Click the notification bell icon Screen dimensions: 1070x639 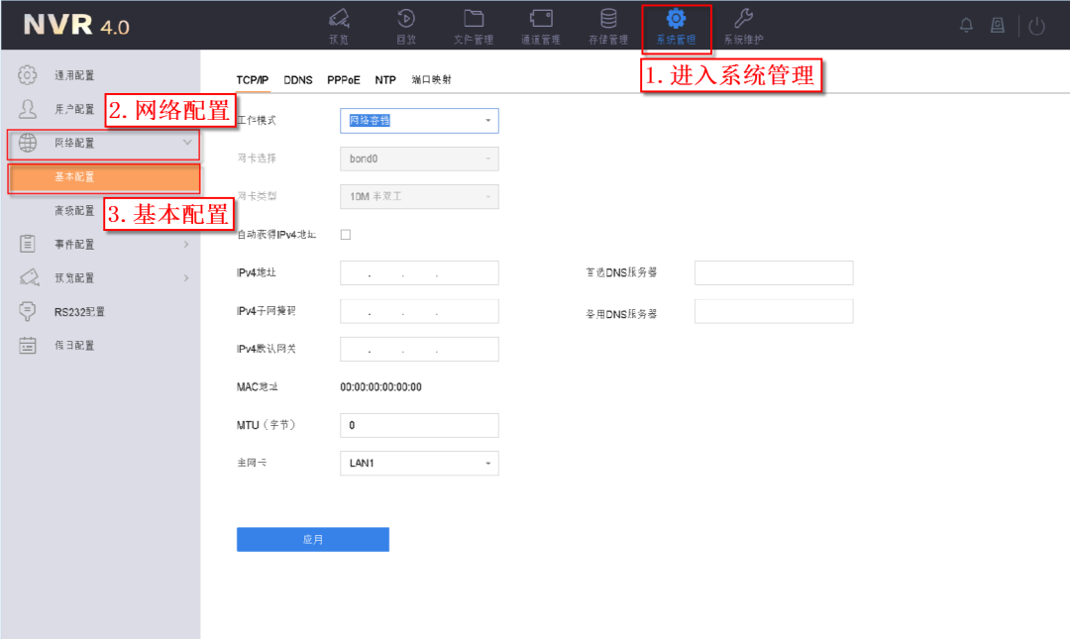coord(966,27)
